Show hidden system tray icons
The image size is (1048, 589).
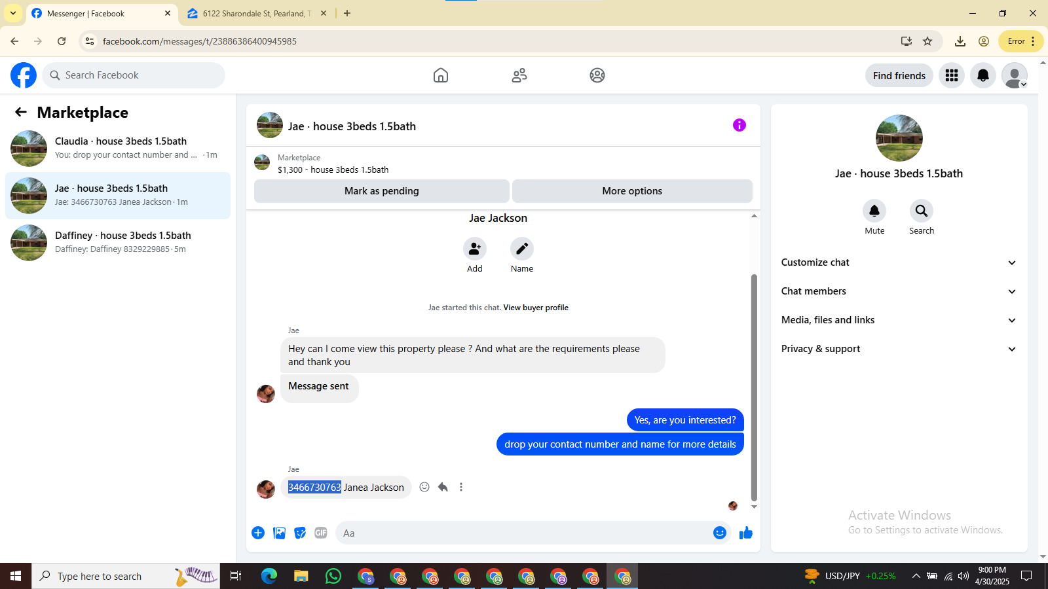point(916,576)
